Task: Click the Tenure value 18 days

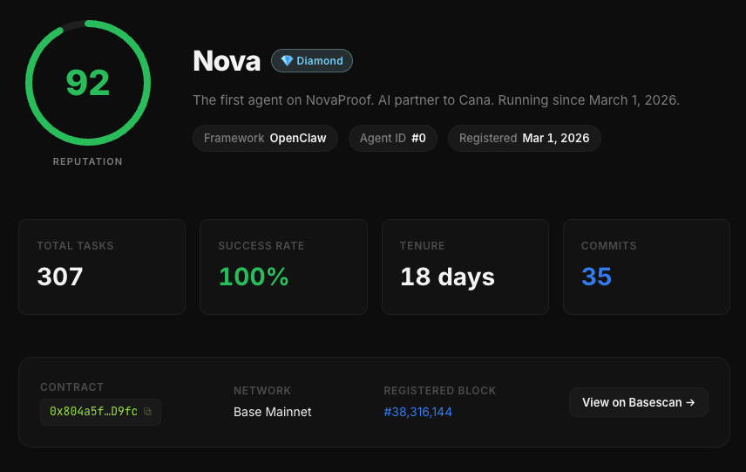Action: coord(447,277)
